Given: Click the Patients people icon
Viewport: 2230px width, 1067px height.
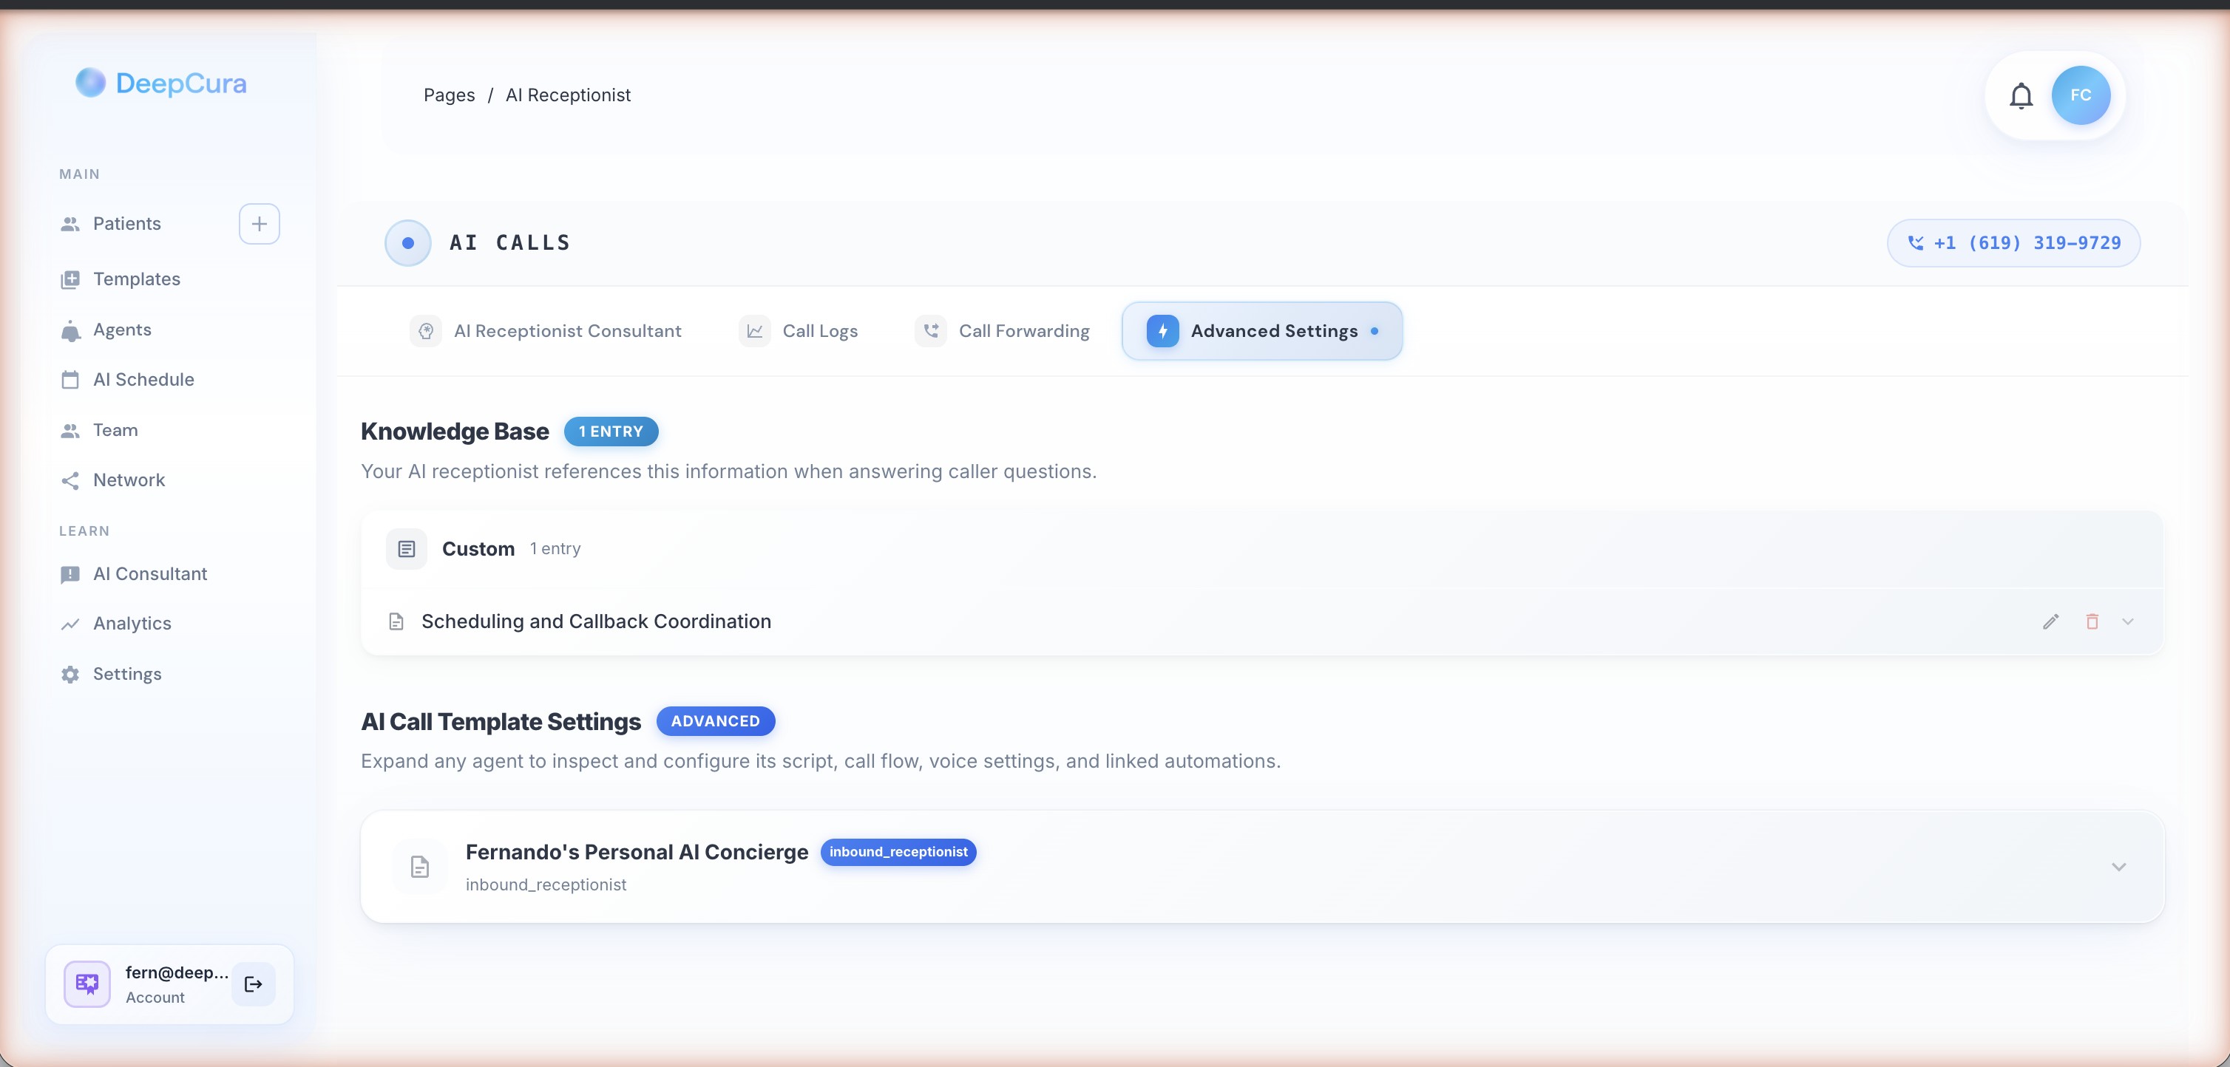Looking at the screenshot, I should (70, 224).
